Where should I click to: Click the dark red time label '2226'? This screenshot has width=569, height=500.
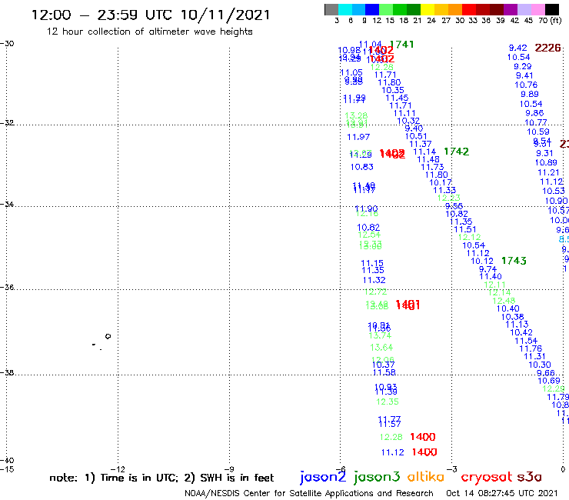click(547, 48)
